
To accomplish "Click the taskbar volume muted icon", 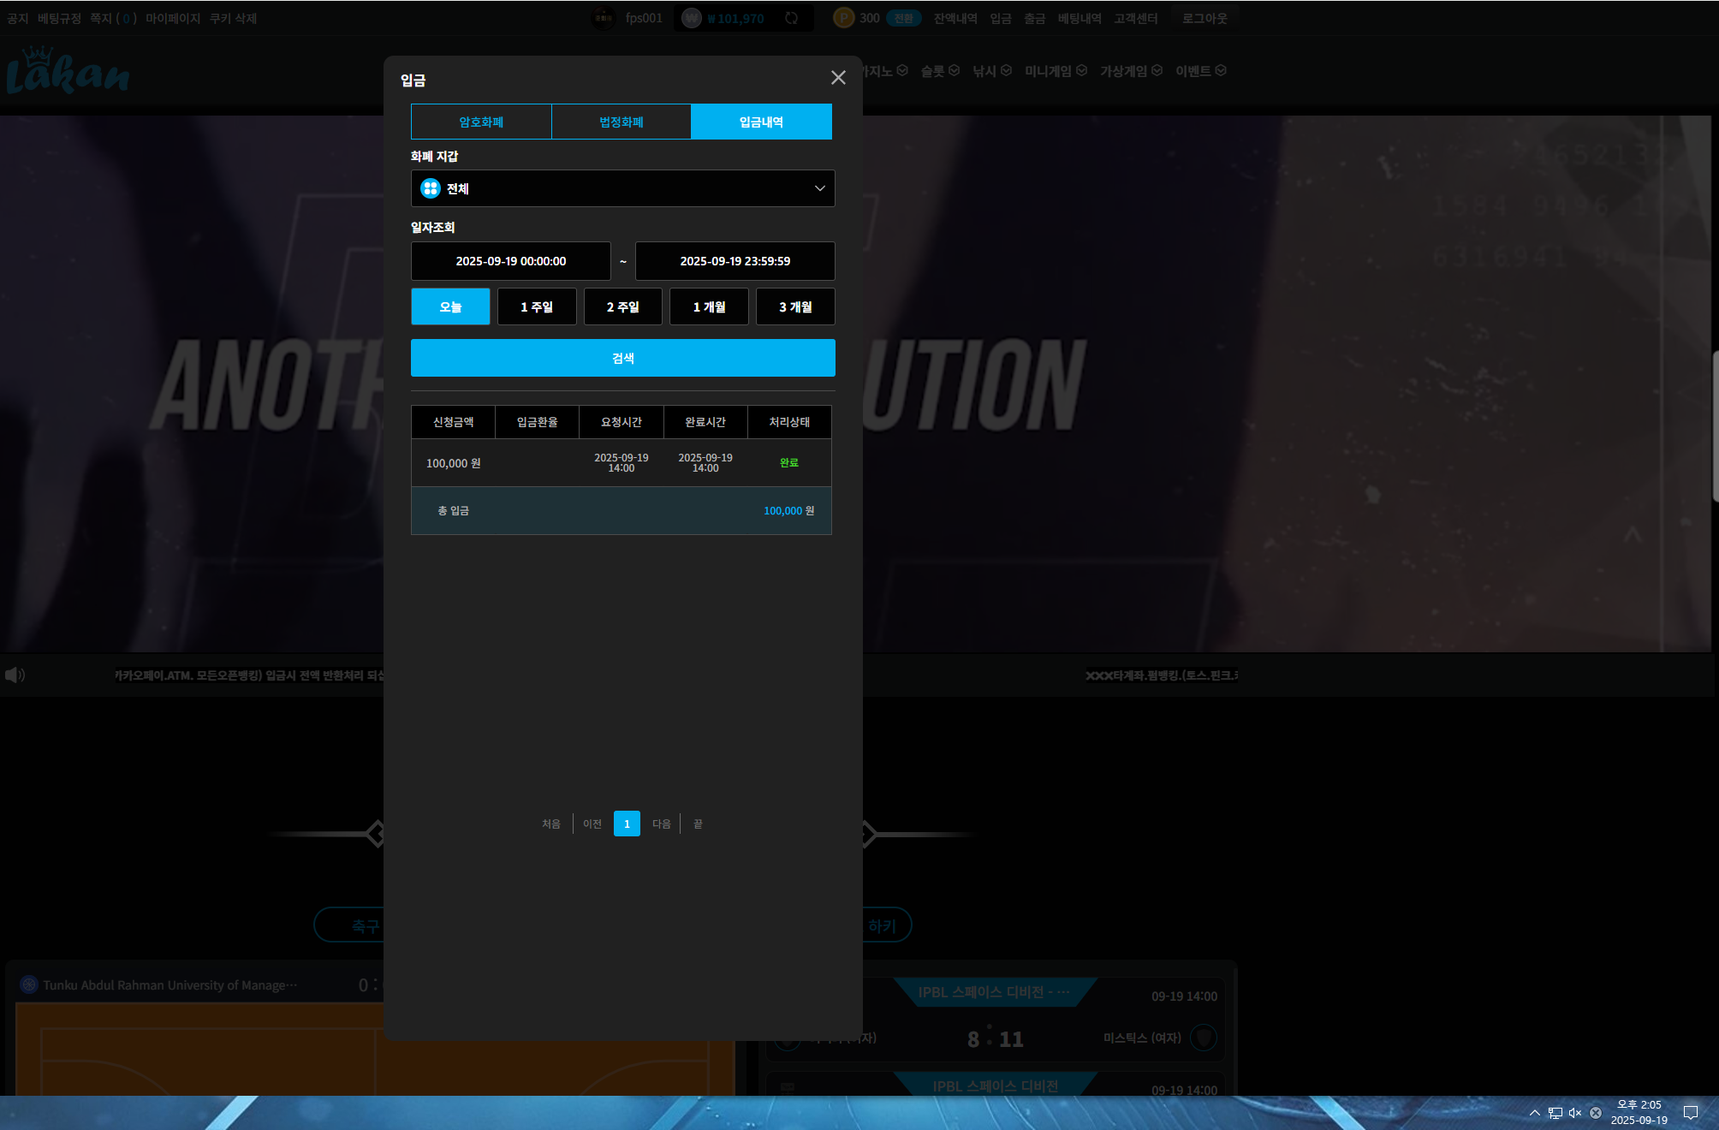I will click(1575, 1113).
